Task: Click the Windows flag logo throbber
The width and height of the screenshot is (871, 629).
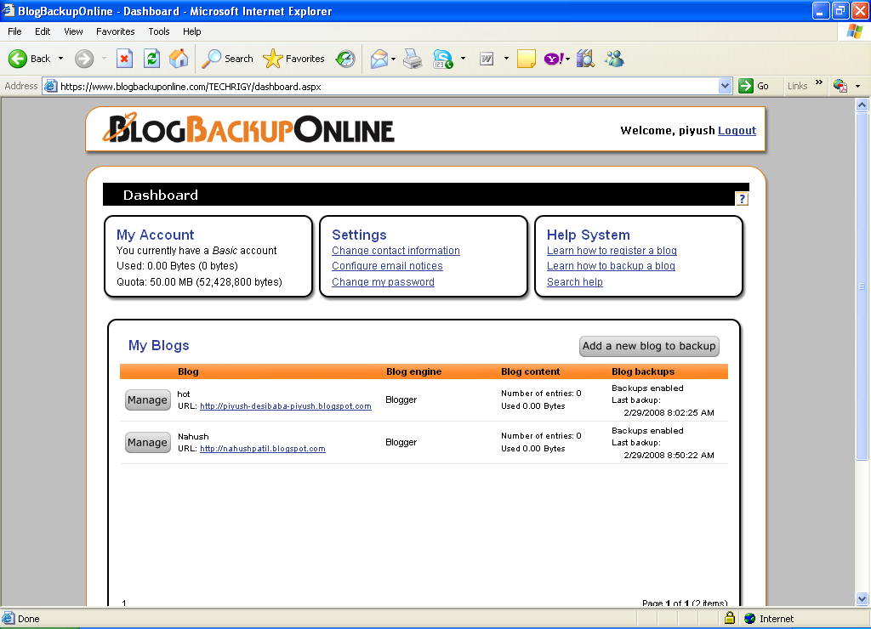Action: click(854, 31)
